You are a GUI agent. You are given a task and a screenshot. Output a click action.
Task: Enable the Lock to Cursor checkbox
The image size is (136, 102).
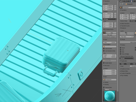click(104, 48)
